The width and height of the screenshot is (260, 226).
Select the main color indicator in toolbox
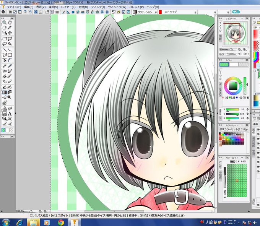[3, 130]
